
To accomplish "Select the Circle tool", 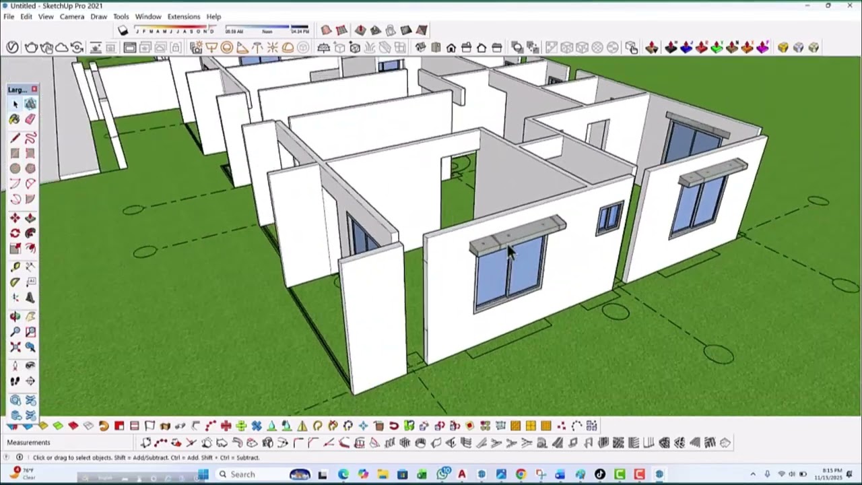I will (15, 168).
